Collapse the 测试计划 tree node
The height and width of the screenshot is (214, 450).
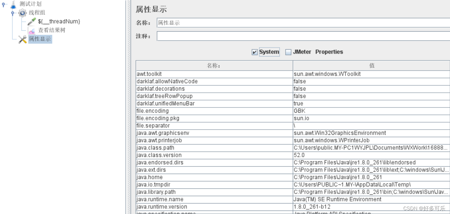tap(3, 5)
